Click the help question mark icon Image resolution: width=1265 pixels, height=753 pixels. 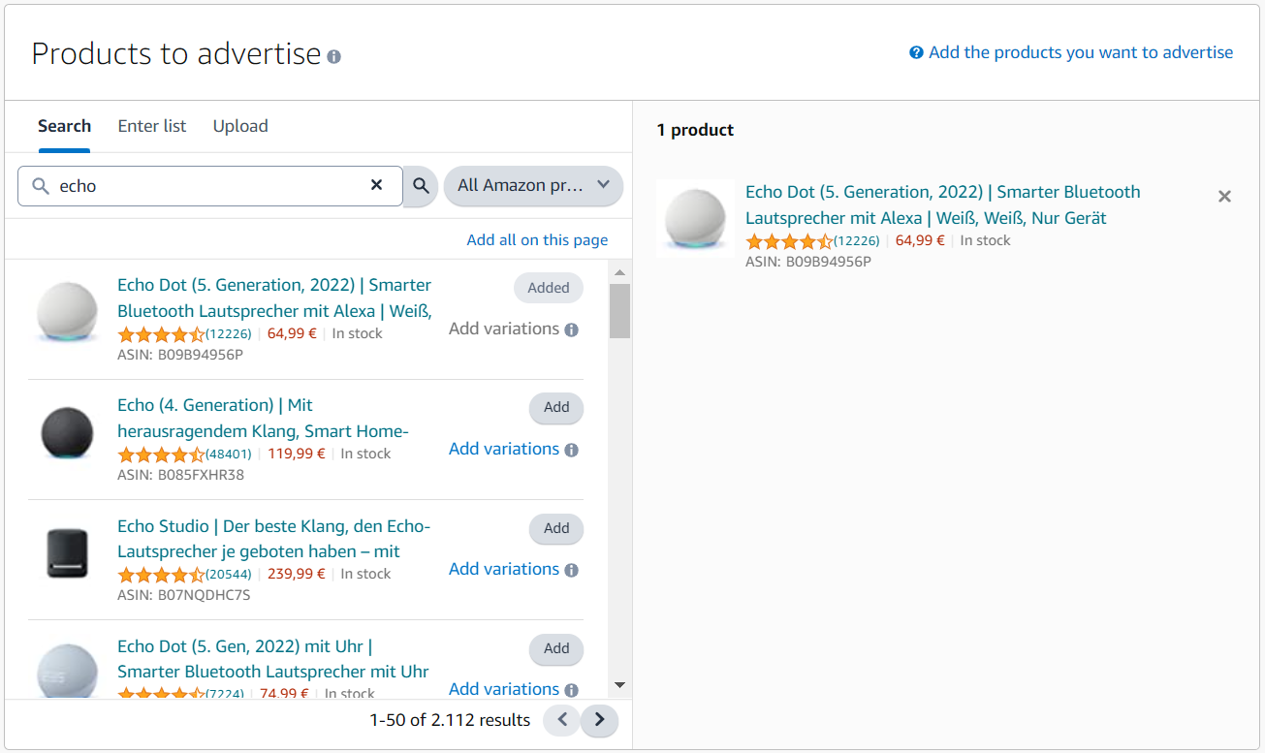[916, 52]
